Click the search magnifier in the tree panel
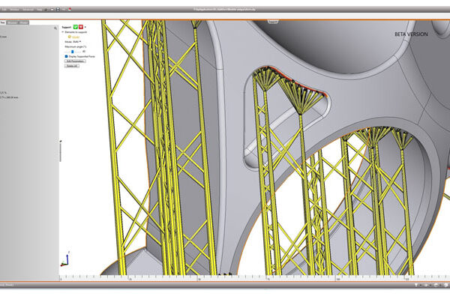The width and height of the screenshot is (450, 296). [x=55, y=28]
